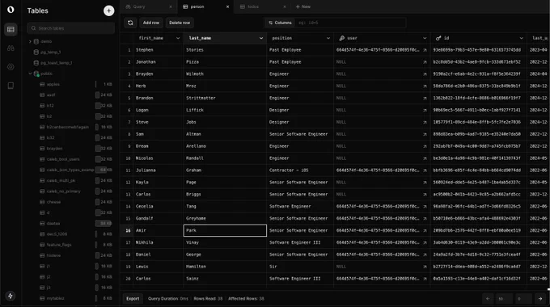The height and width of the screenshot is (307, 550).
Task: Switch to the todos tab
Action: (x=261, y=6)
